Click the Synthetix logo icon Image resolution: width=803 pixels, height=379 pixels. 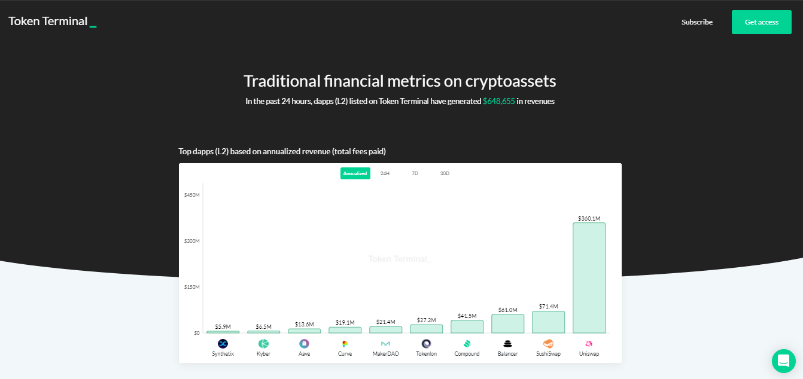[x=223, y=344]
